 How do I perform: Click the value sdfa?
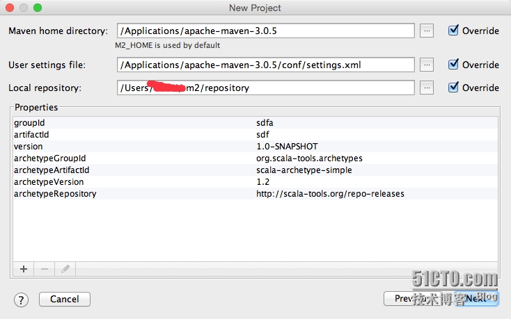coord(265,122)
